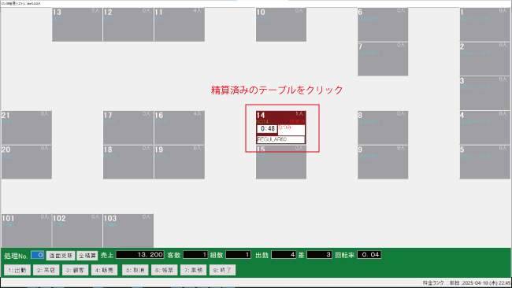Click the 5:取消 button
This screenshot has height=288, width=512.
click(x=135, y=270)
